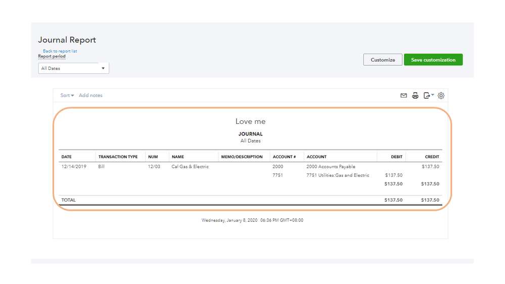The width and height of the screenshot is (505, 284).
Task: Click the email report envelope icon
Action: tap(403, 96)
